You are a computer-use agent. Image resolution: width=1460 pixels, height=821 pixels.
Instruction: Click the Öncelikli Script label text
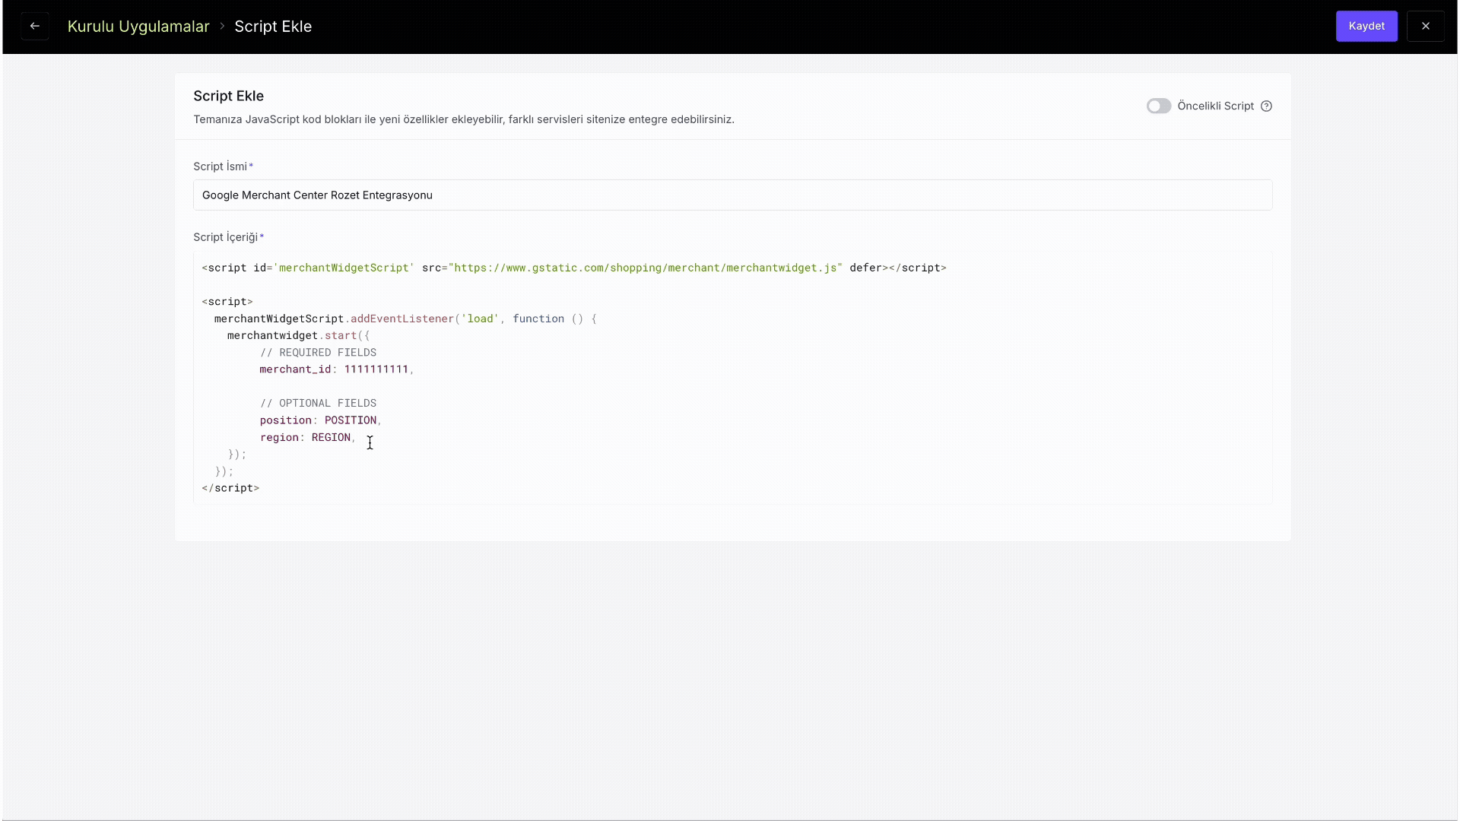click(1215, 106)
